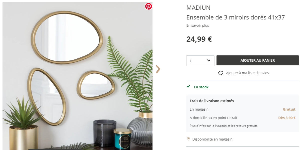Check Disponibilité en magasin link
301x150 pixels.
[212, 139]
